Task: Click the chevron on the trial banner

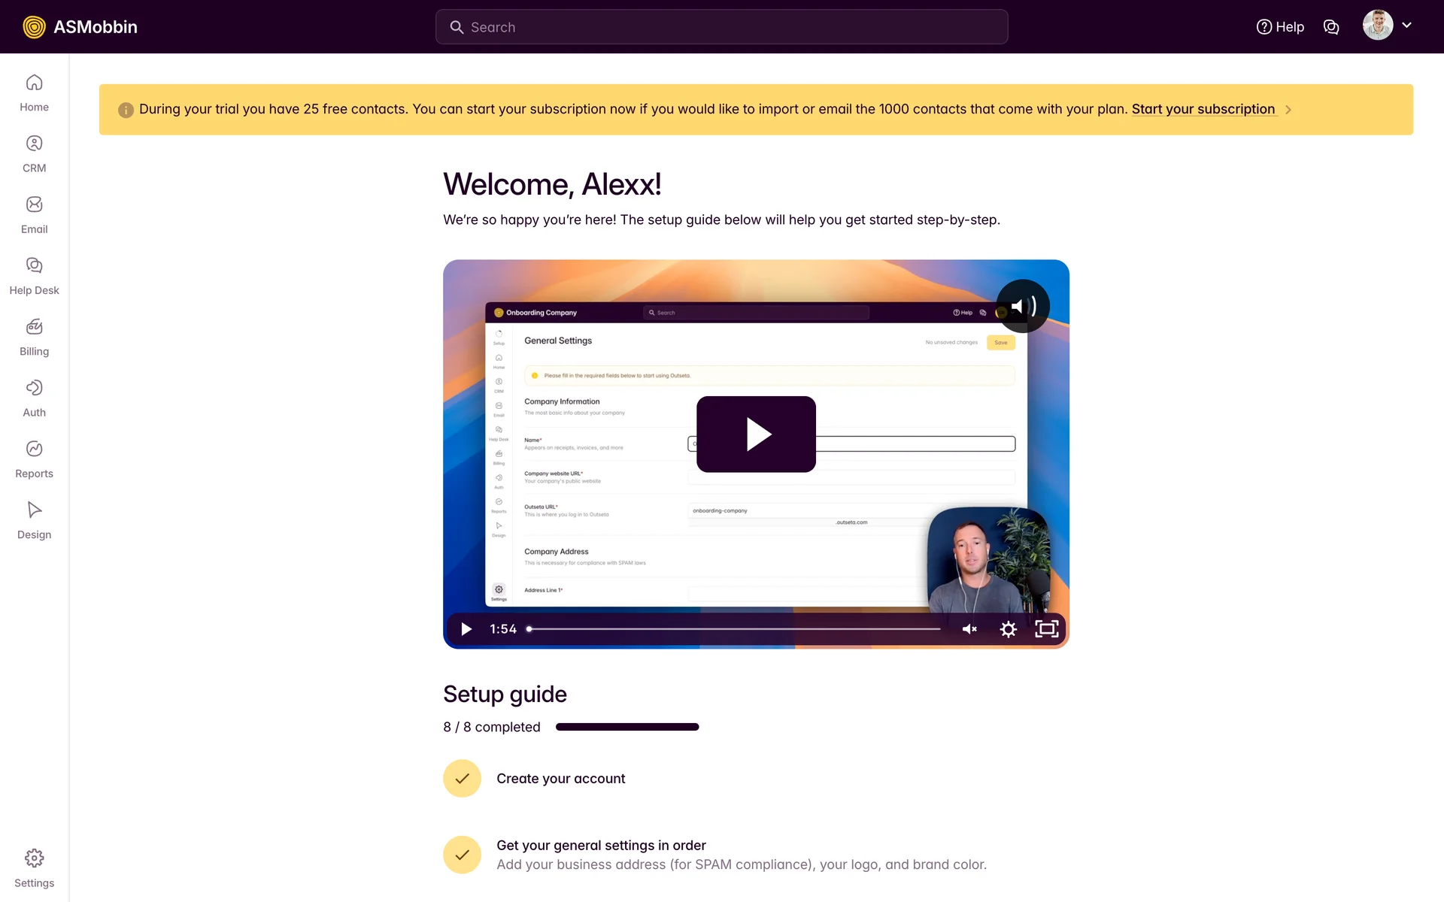Action: click(x=1288, y=110)
